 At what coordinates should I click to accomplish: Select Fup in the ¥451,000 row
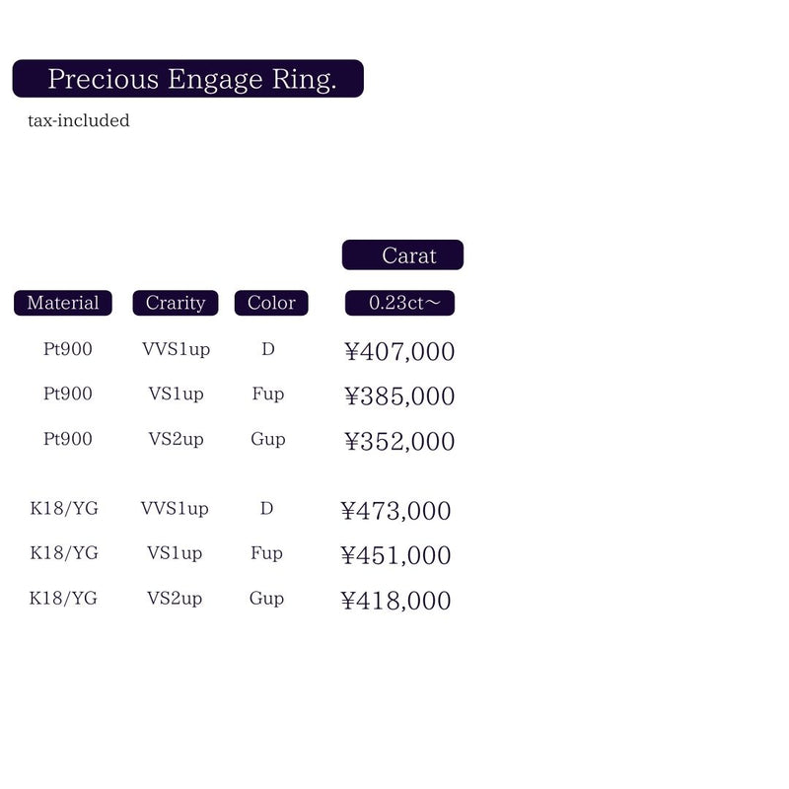pyautogui.click(x=266, y=553)
